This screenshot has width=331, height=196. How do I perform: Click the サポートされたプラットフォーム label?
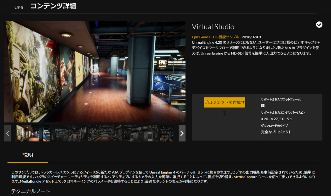[x=281, y=99]
